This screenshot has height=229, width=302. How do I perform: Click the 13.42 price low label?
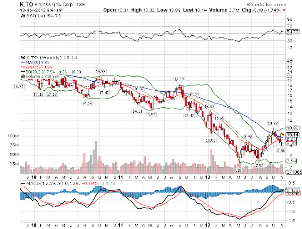click(189, 116)
